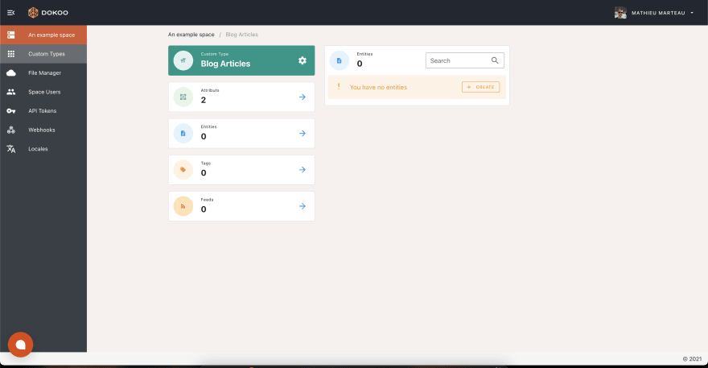Click the Feeds count 0

coord(204,209)
